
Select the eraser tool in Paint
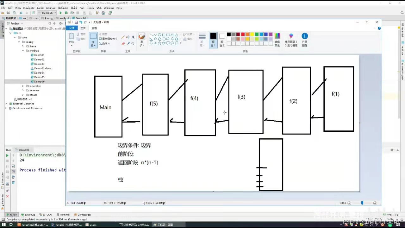click(123, 44)
